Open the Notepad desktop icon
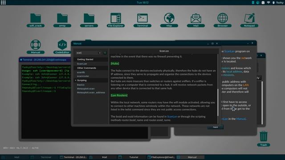This screenshot has height=160, width=285. tap(249, 20)
